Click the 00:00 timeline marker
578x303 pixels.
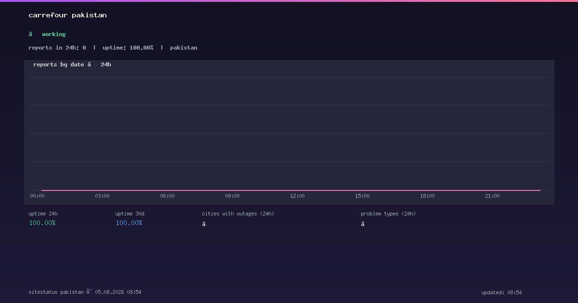(37, 196)
